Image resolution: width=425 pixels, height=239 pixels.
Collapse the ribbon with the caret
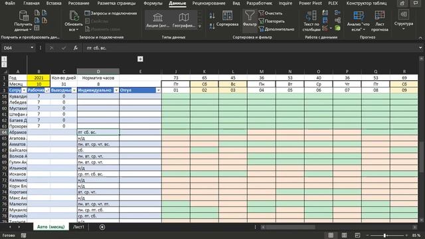point(420,37)
